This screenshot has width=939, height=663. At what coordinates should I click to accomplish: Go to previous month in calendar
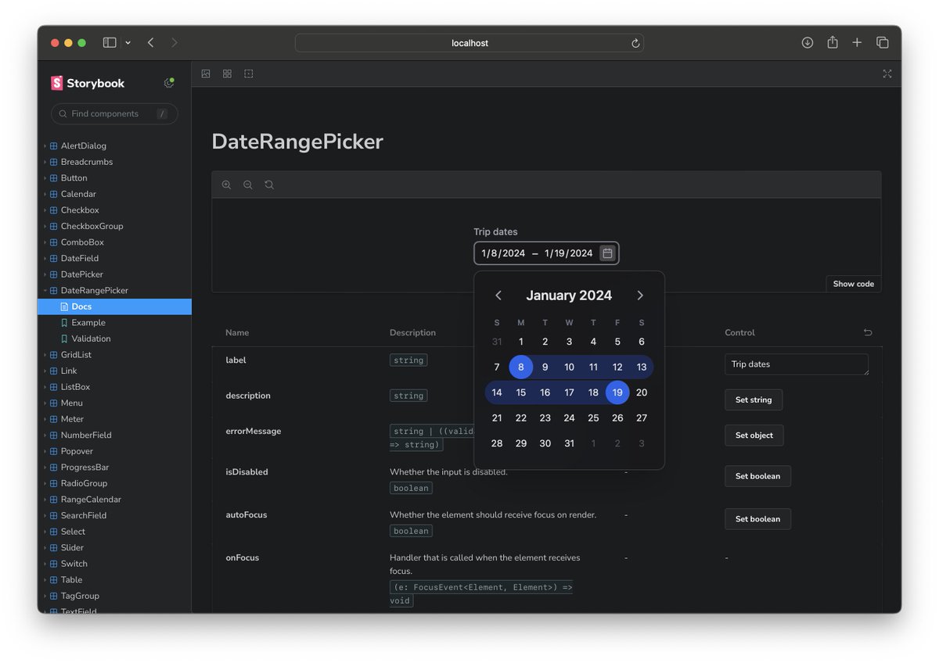[x=498, y=296]
